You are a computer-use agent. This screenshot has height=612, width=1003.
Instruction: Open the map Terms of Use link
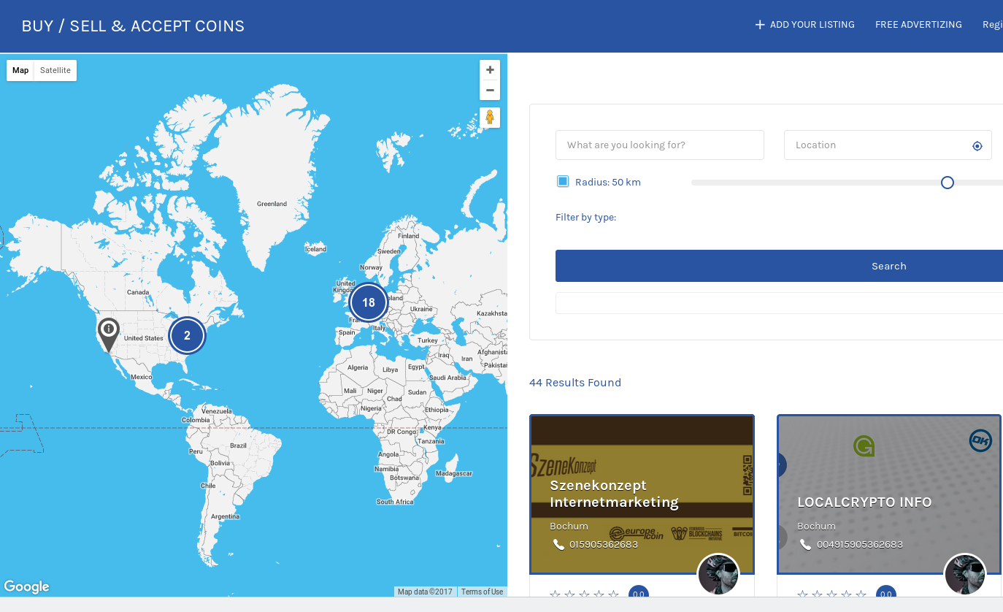pos(482,592)
